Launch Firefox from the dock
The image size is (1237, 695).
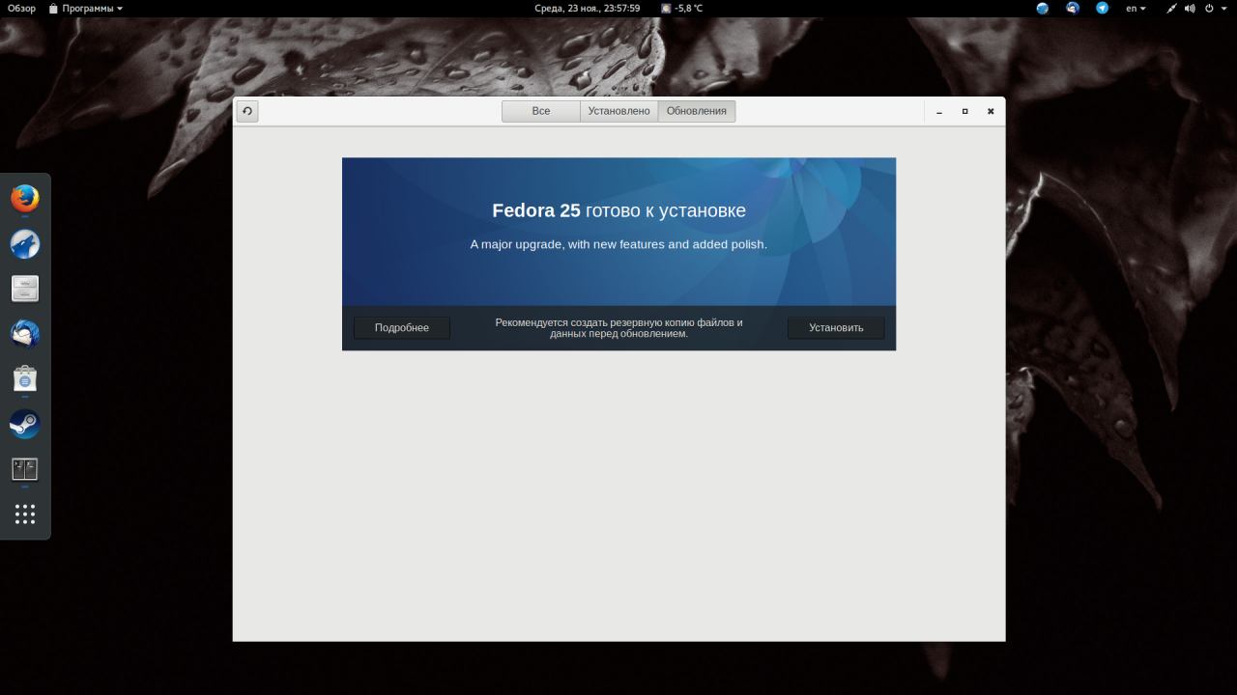(25, 198)
